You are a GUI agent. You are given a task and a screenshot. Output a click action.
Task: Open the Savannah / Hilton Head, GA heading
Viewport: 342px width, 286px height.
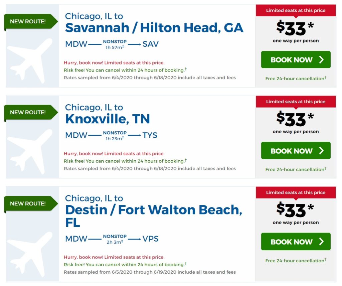(x=154, y=28)
